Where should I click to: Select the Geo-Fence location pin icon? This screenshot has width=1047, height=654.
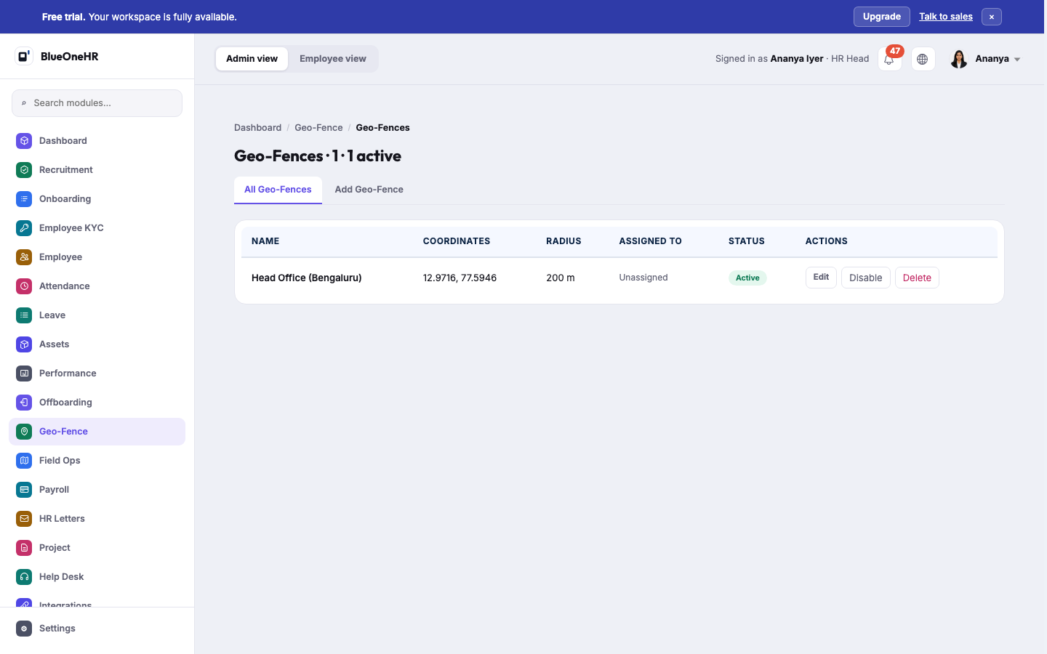[24, 432]
